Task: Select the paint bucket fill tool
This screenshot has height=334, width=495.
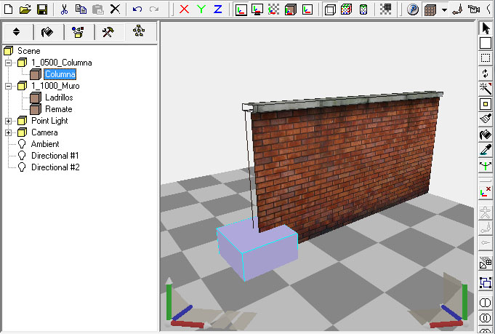Action: coord(486,135)
